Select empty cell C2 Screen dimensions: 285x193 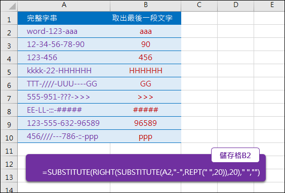[199, 31]
